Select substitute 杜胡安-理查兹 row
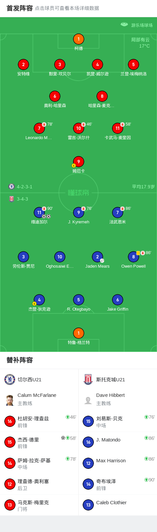 (x=39, y=421)
